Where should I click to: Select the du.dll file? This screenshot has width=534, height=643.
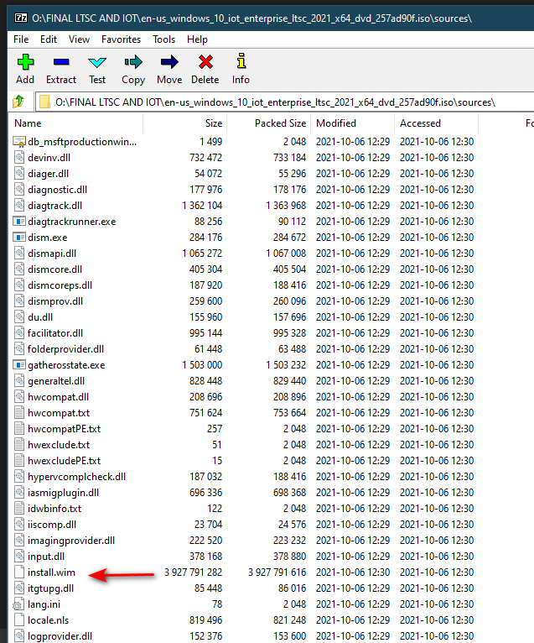[x=40, y=317]
